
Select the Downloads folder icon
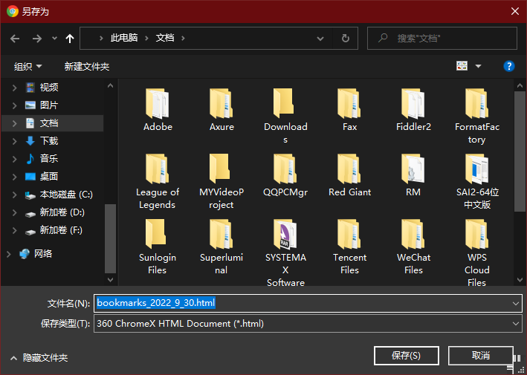[285, 103]
